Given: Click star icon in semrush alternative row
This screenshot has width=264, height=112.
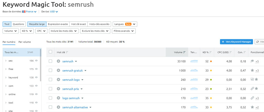Looking at the screenshot, I should (x=252, y=107).
